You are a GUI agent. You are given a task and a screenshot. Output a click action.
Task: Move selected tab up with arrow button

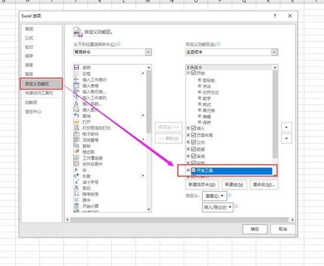pyautogui.click(x=286, y=127)
